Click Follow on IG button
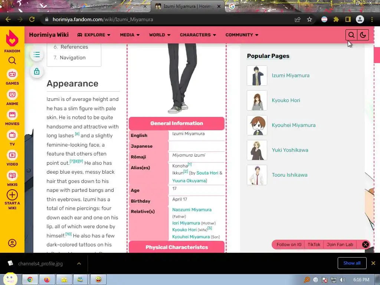The height and width of the screenshot is (285, 380). (289, 245)
